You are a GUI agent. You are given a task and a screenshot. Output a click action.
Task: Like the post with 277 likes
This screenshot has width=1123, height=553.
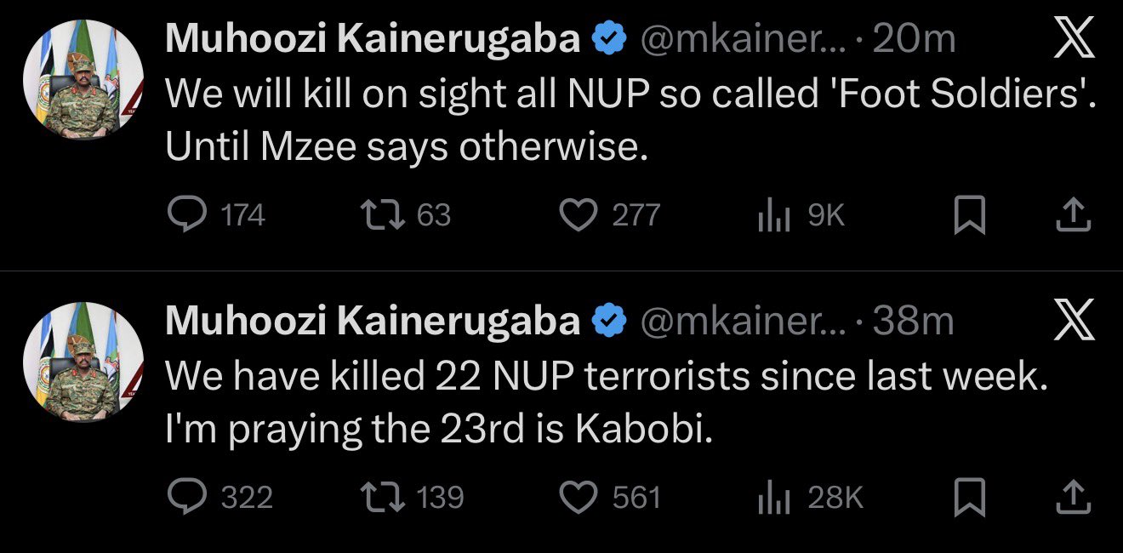point(579,215)
